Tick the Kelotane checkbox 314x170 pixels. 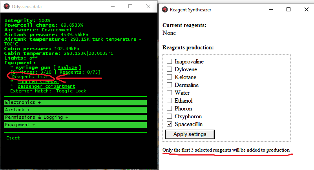point(170,77)
